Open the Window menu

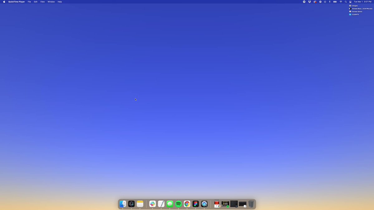click(51, 2)
